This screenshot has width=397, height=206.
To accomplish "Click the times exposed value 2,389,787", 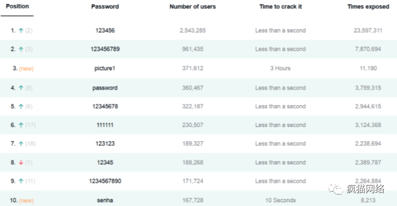I will [368, 162].
